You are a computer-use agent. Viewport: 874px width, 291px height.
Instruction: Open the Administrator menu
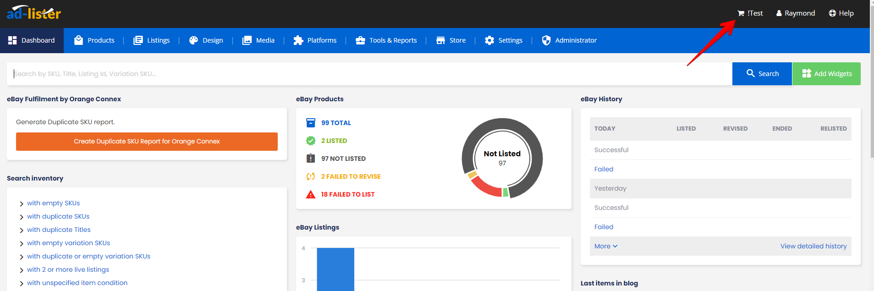pos(569,40)
